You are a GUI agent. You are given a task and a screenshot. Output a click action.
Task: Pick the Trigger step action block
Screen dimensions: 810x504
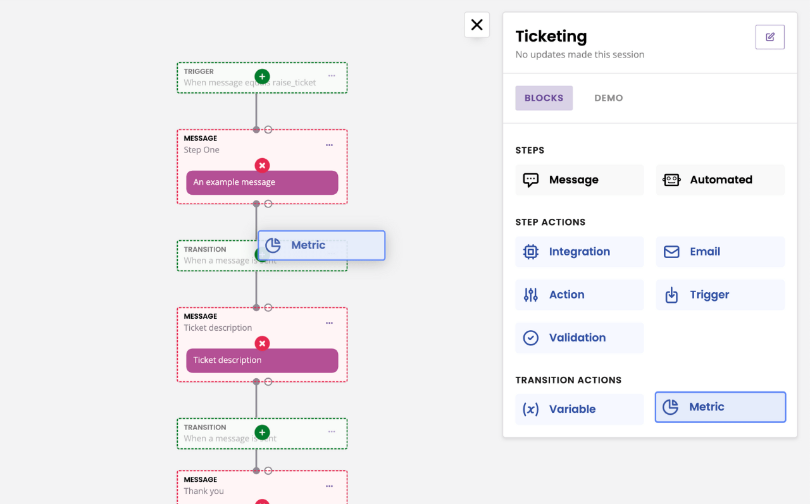[720, 295]
